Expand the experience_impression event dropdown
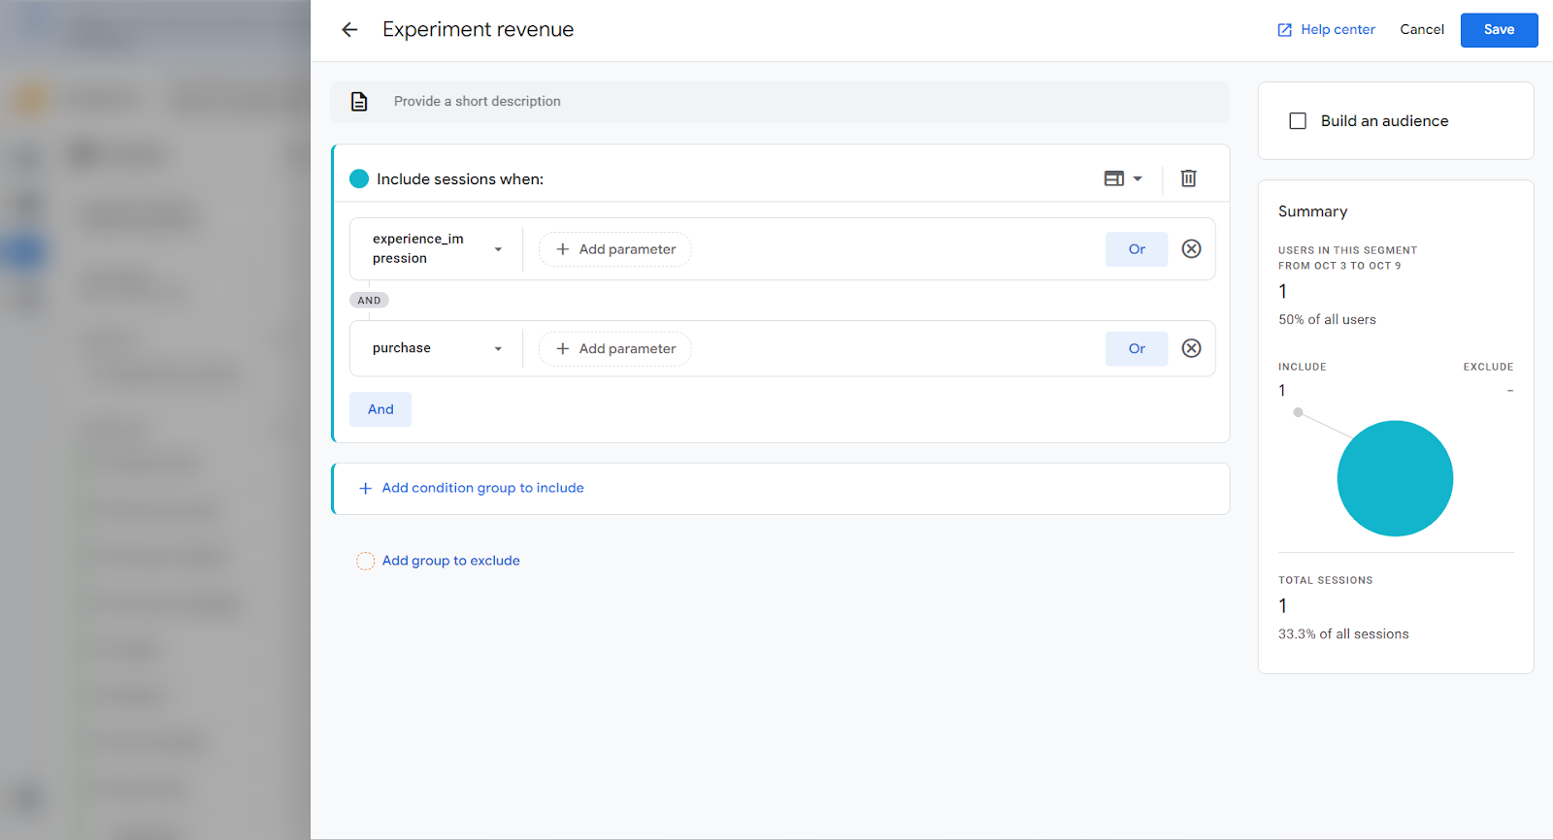This screenshot has height=840, width=1553. point(498,249)
